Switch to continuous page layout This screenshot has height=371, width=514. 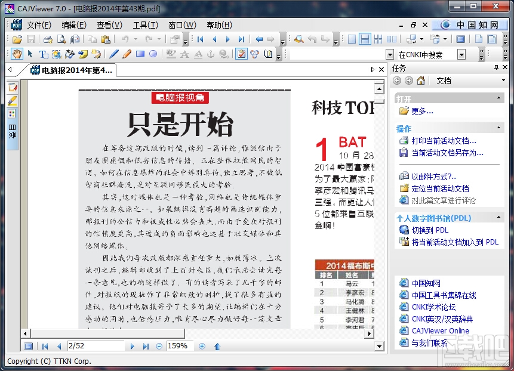[x=365, y=39]
